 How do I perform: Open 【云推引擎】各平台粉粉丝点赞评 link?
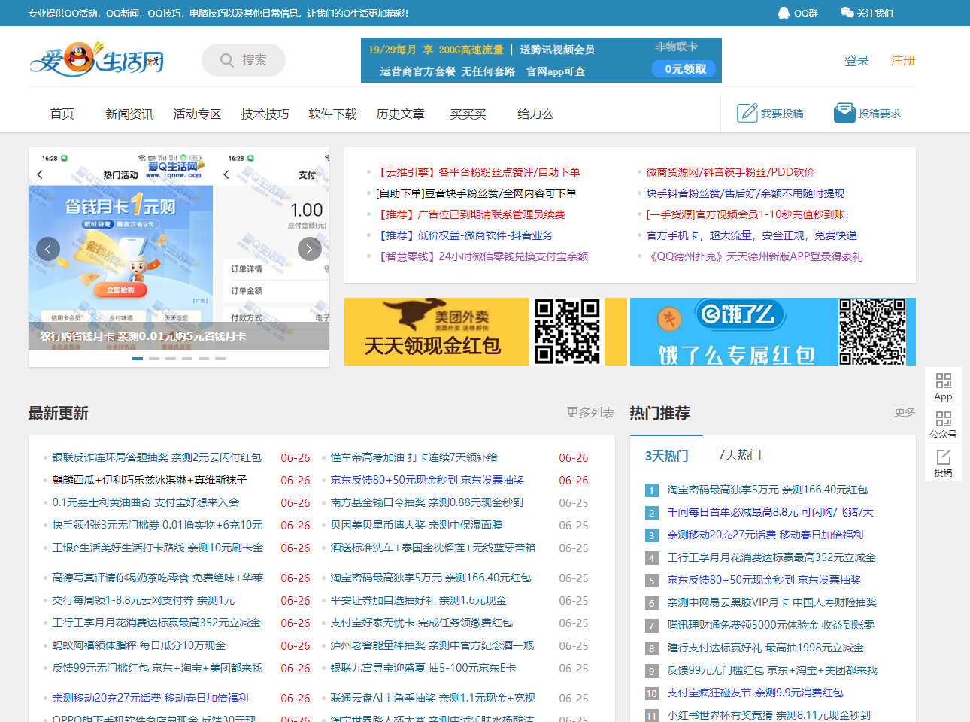click(x=477, y=172)
